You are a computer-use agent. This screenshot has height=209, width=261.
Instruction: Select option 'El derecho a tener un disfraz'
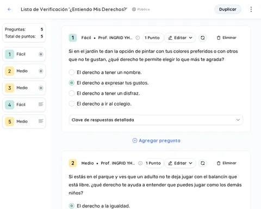coord(72,93)
